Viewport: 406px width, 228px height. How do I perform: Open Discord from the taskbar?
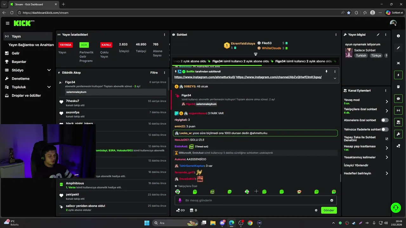(222, 223)
